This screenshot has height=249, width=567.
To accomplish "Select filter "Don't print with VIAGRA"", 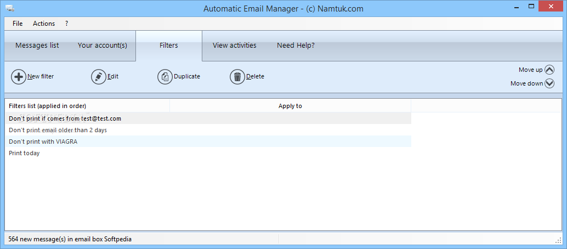I will (x=208, y=142).
